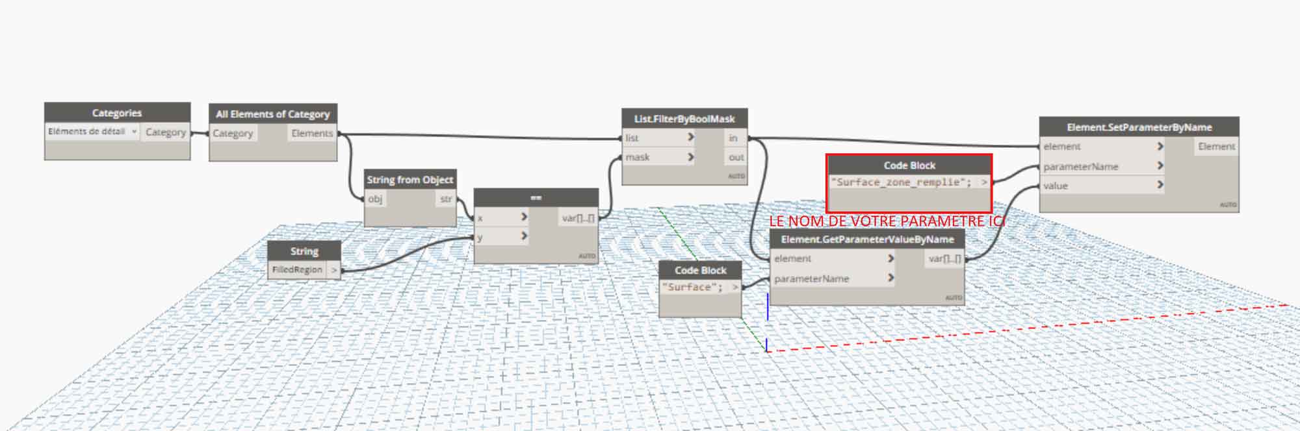Click the y input chevron on == node
Viewport: 1300px width, 431px height.
(524, 236)
